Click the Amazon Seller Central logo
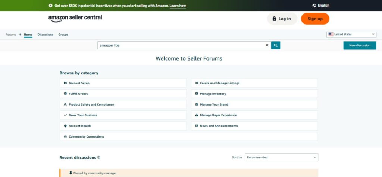The image size is (382, 177). 75,19
